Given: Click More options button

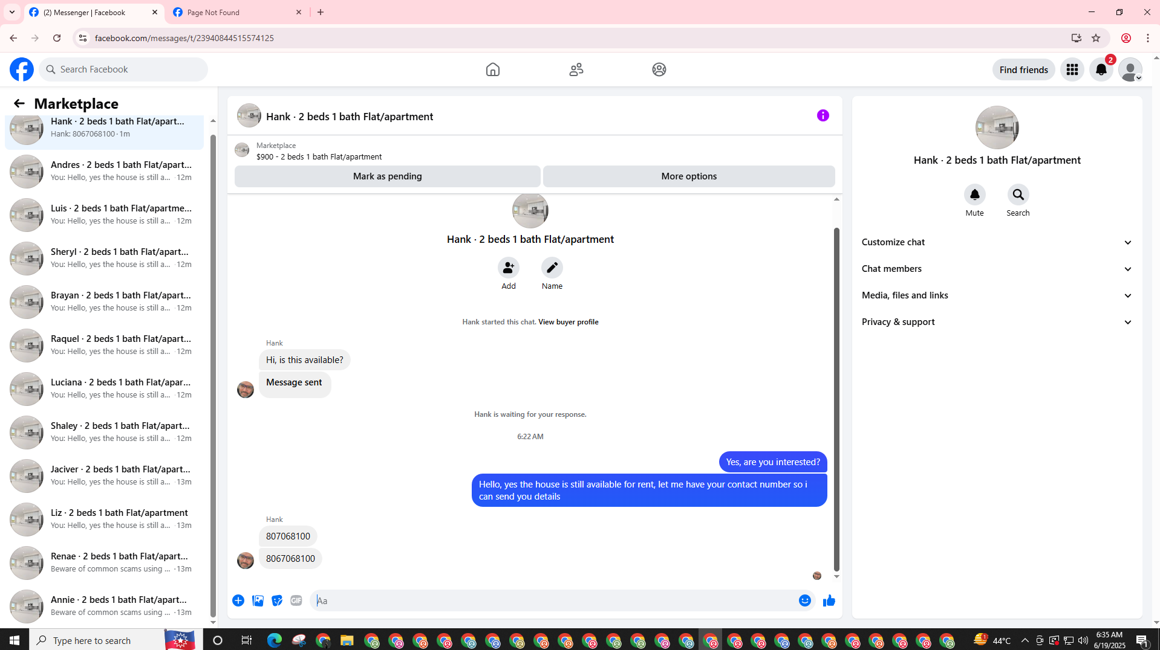Looking at the screenshot, I should click(x=688, y=176).
